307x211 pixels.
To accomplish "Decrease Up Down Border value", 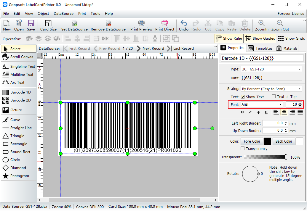I will (x=286, y=132).
